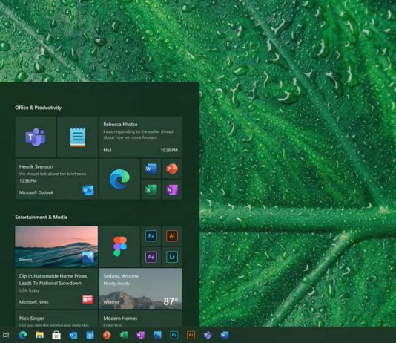This screenshot has height=343, width=396.
Task: Open Photoshop tile in Start menu
Action: pyautogui.click(x=151, y=236)
